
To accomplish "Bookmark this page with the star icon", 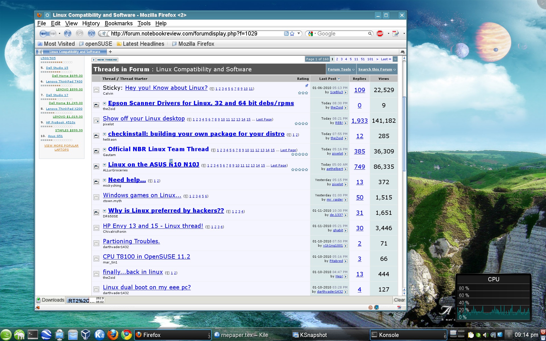I will click(292, 34).
